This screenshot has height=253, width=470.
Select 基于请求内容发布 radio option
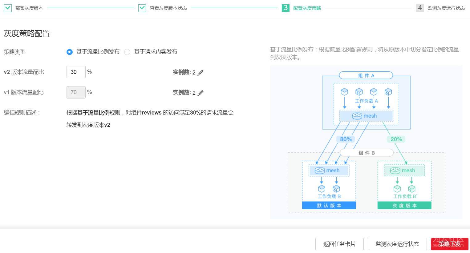click(x=127, y=52)
